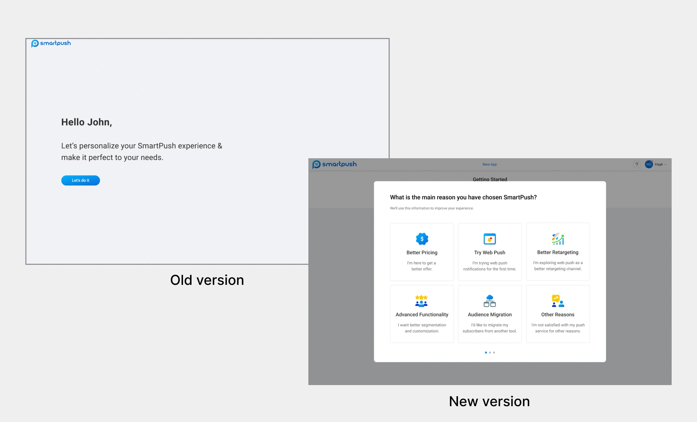Image resolution: width=697 pixels, height=422 pixels.
Task: Pick the Audience Migration reason card
Action: coord(489,314)
